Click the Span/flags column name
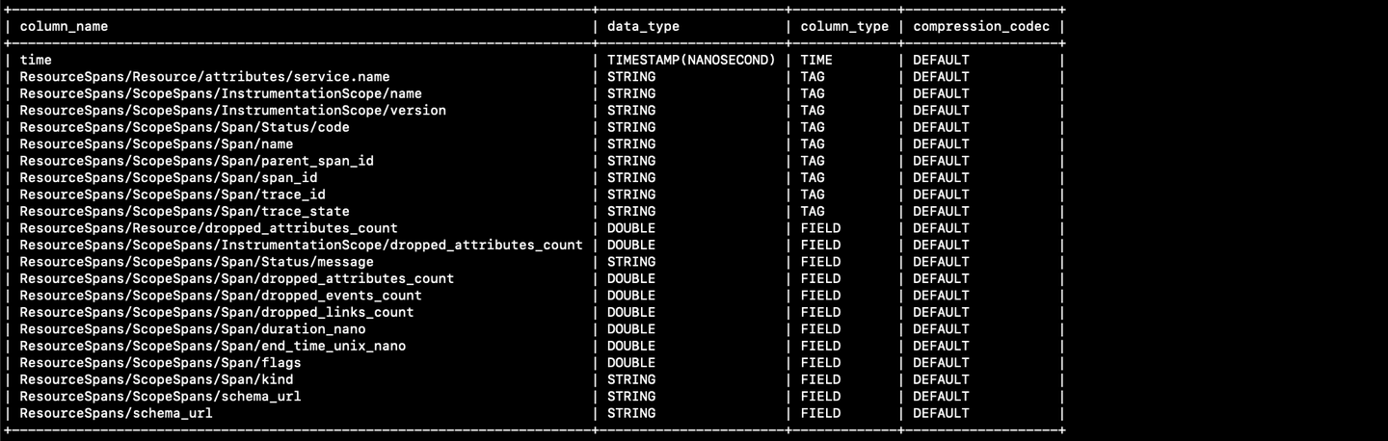The height and width of the screenshot is (441, 1388). [x=160, y=363]
